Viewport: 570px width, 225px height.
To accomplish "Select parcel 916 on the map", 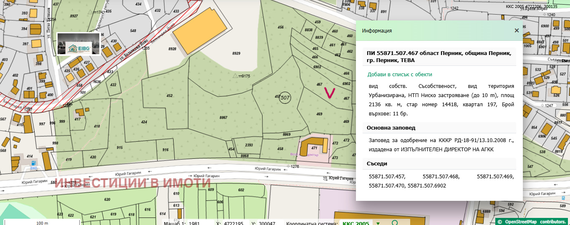I will coord(166,150).
